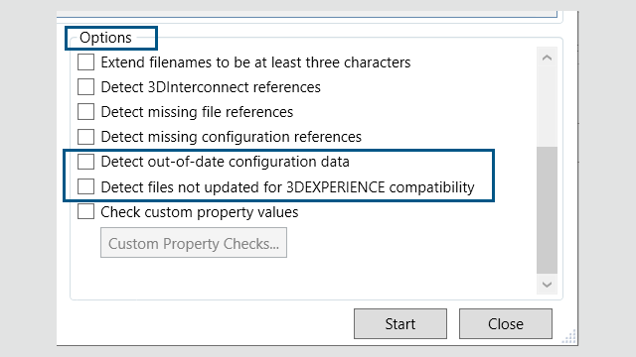
Task: Click the Options group heading
Action: pyautogui.click(x=105, y=38)
